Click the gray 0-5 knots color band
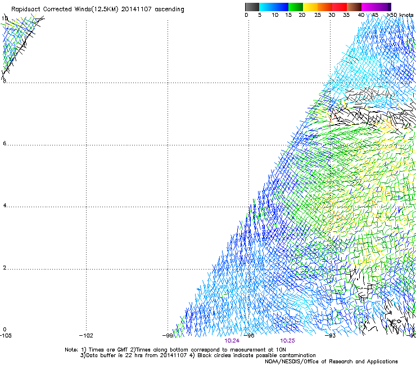 pyautogui.click(x=252, y=7)
